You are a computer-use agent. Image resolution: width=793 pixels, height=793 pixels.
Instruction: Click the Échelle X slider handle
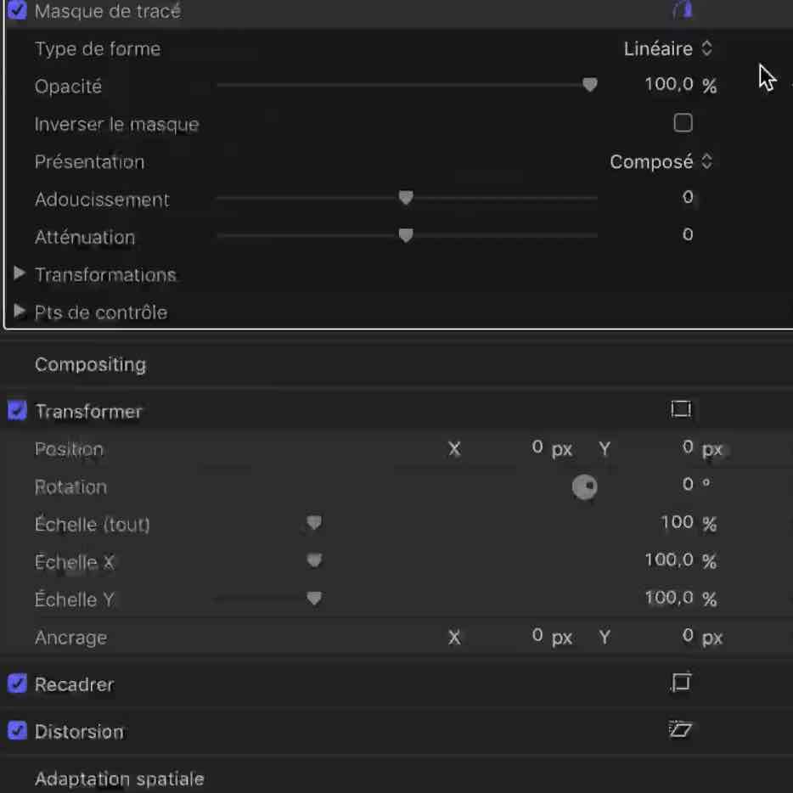(x=314, y=560)
